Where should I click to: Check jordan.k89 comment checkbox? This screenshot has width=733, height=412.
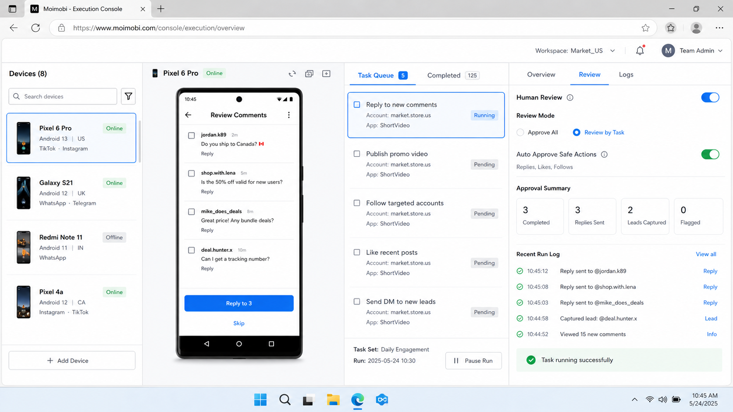192,135
